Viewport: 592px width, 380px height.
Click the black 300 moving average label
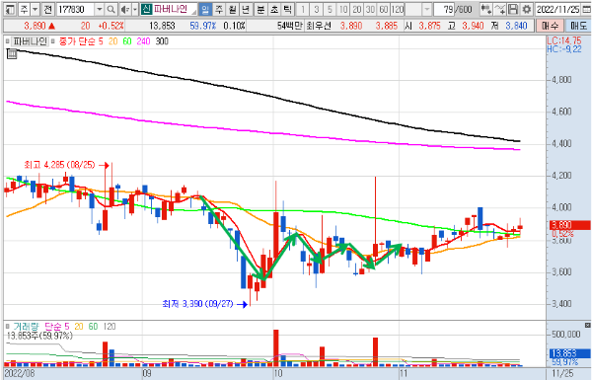point(162,41)
